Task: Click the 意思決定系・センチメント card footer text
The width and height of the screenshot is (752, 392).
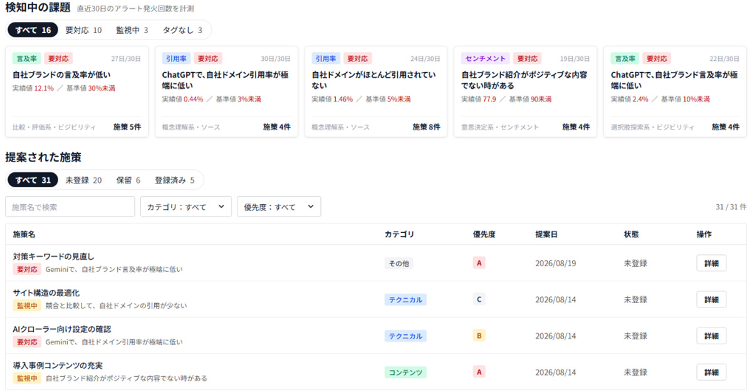Action: (500, 128)
